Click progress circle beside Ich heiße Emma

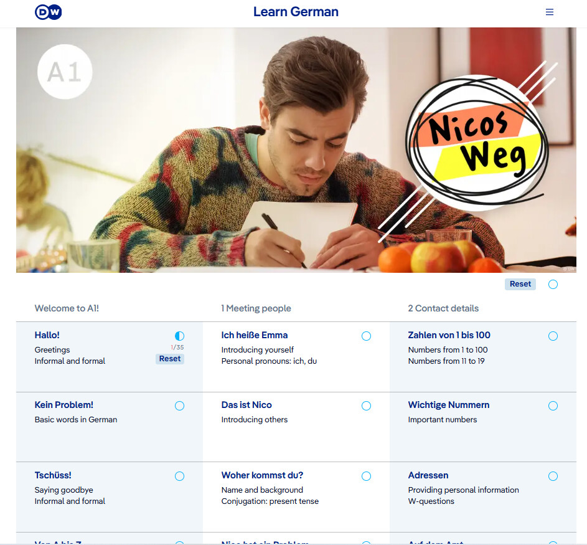click(366, 336)
